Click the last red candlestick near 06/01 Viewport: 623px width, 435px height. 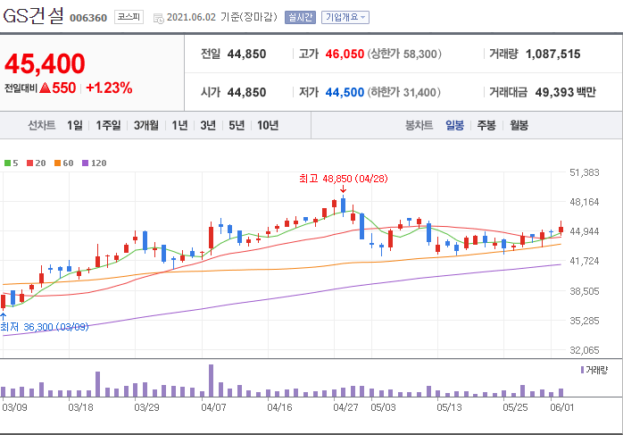click(561, 229)
